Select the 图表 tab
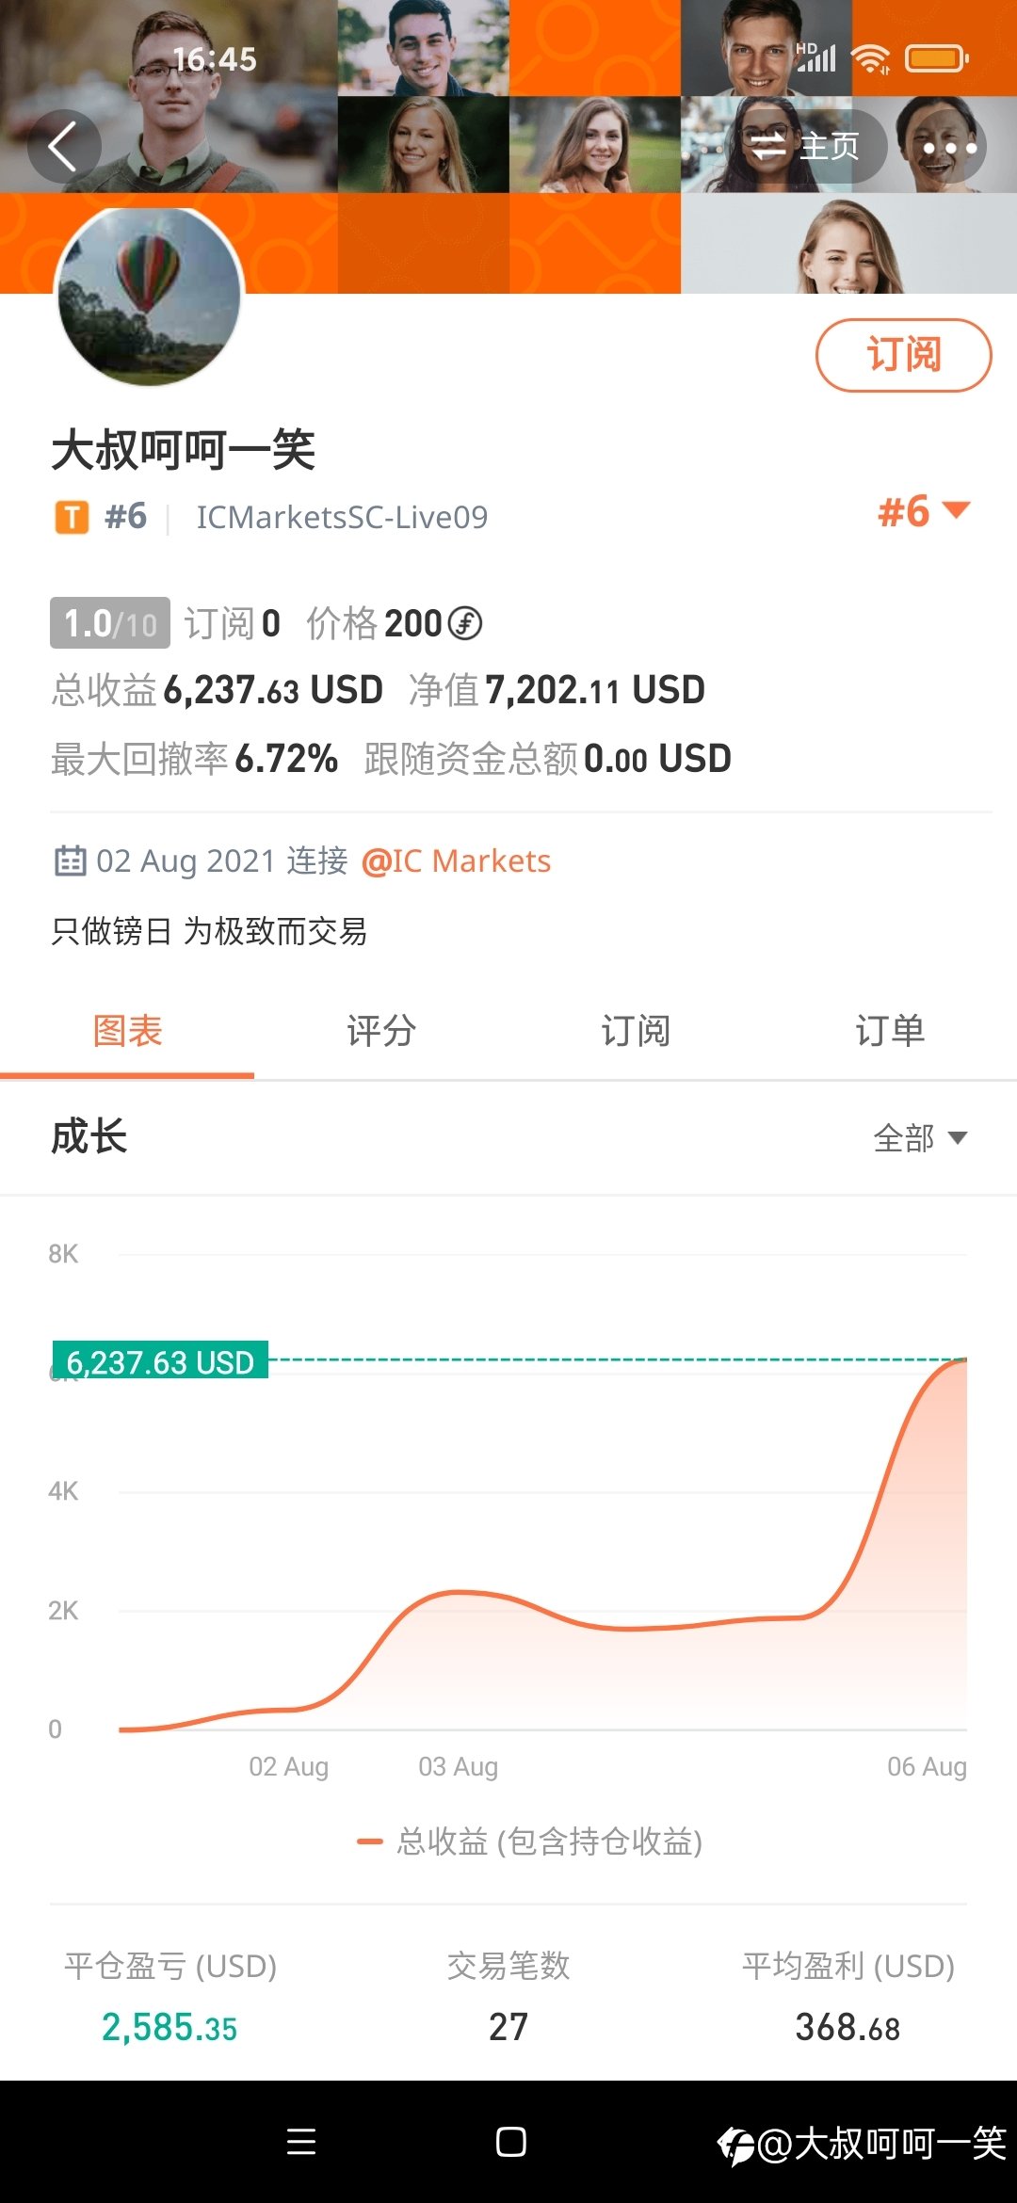 coord(127,1031)
